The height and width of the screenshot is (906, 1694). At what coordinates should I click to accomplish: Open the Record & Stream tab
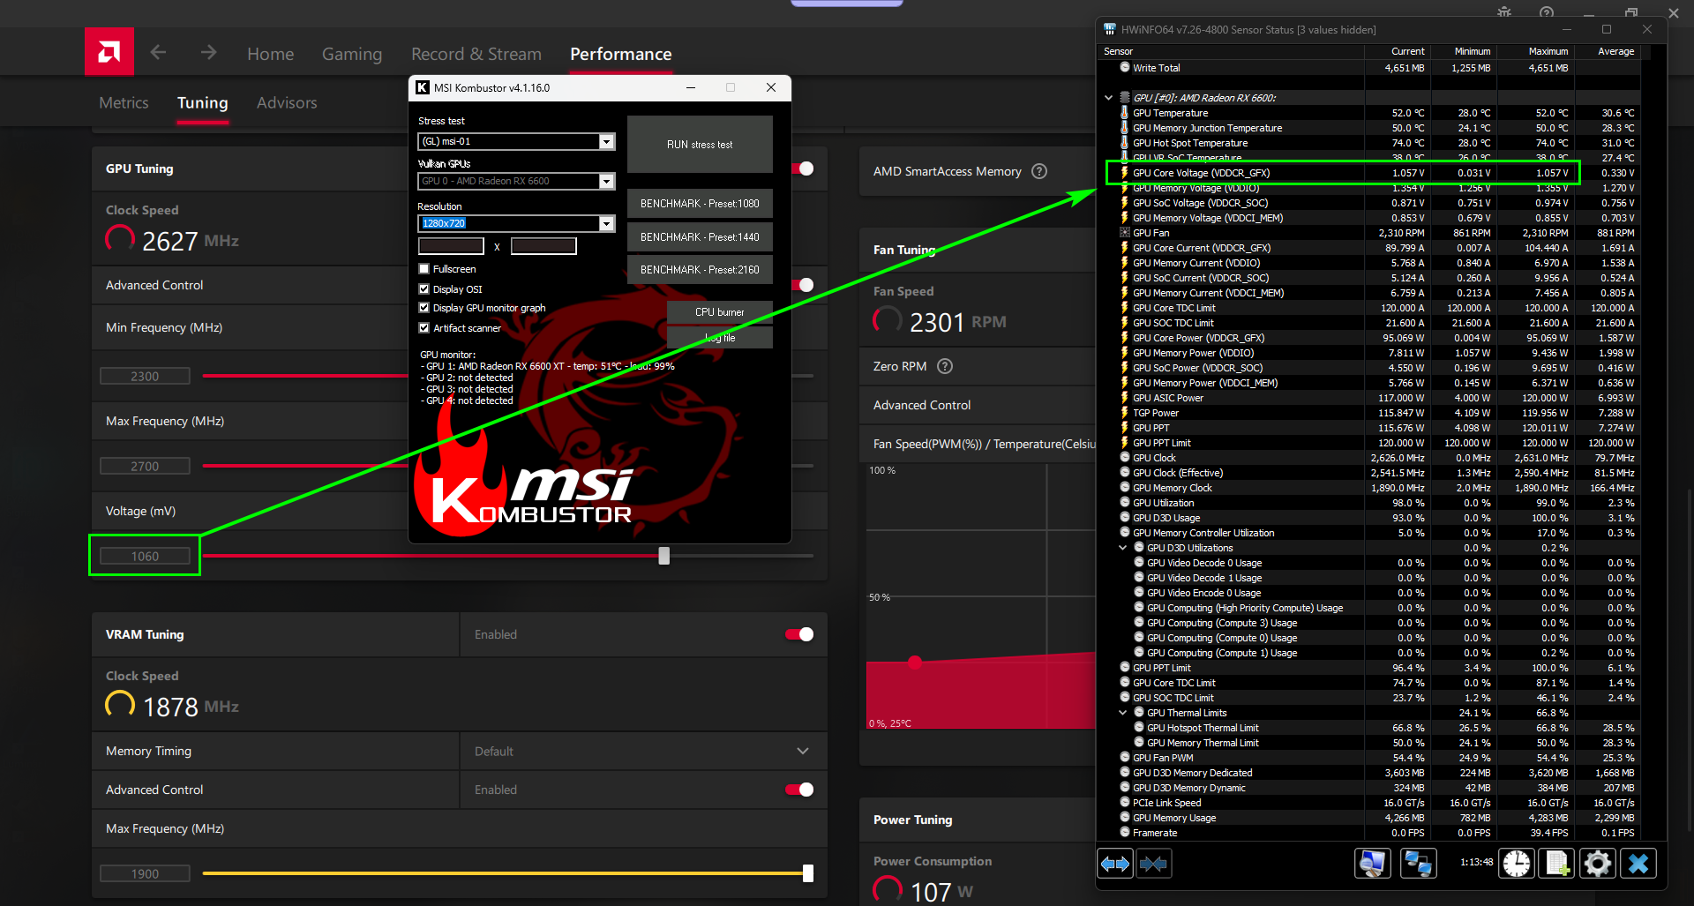pos(476,54)
